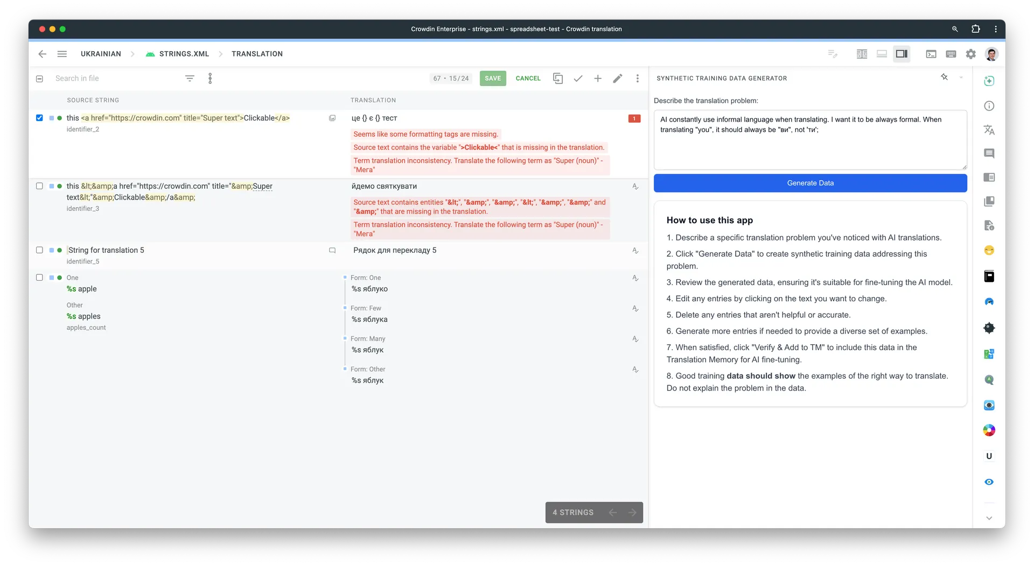Expand more sidebar apps chevron
The image size is (1034, 566).
[x=989, y=518]
